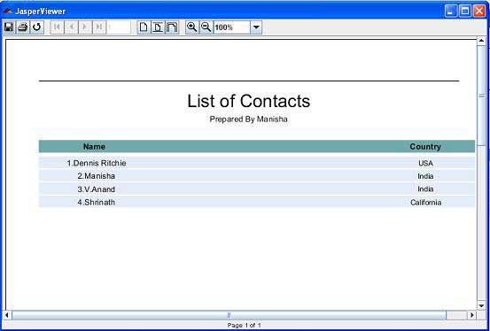The image size is (490, 331).
Task: Select Fit Page view icon
Action: coord(158,27)
